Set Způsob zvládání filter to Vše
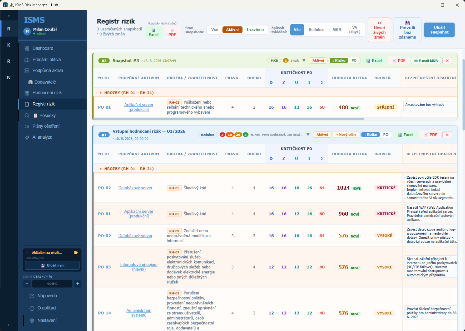 tap(297, 30)
